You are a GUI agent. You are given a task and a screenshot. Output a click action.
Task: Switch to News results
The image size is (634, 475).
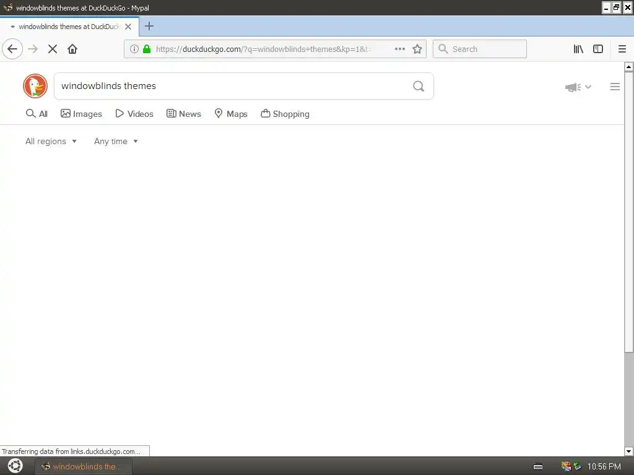pyautogui.click(x=183, y=114)
